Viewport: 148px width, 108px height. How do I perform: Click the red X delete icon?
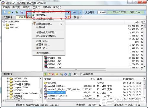[x=53, y=74]
